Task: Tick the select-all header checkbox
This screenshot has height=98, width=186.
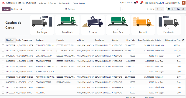Action: (3, 40)
